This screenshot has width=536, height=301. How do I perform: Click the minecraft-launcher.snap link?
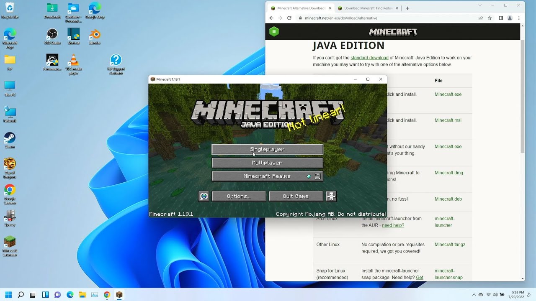[448, 274]
